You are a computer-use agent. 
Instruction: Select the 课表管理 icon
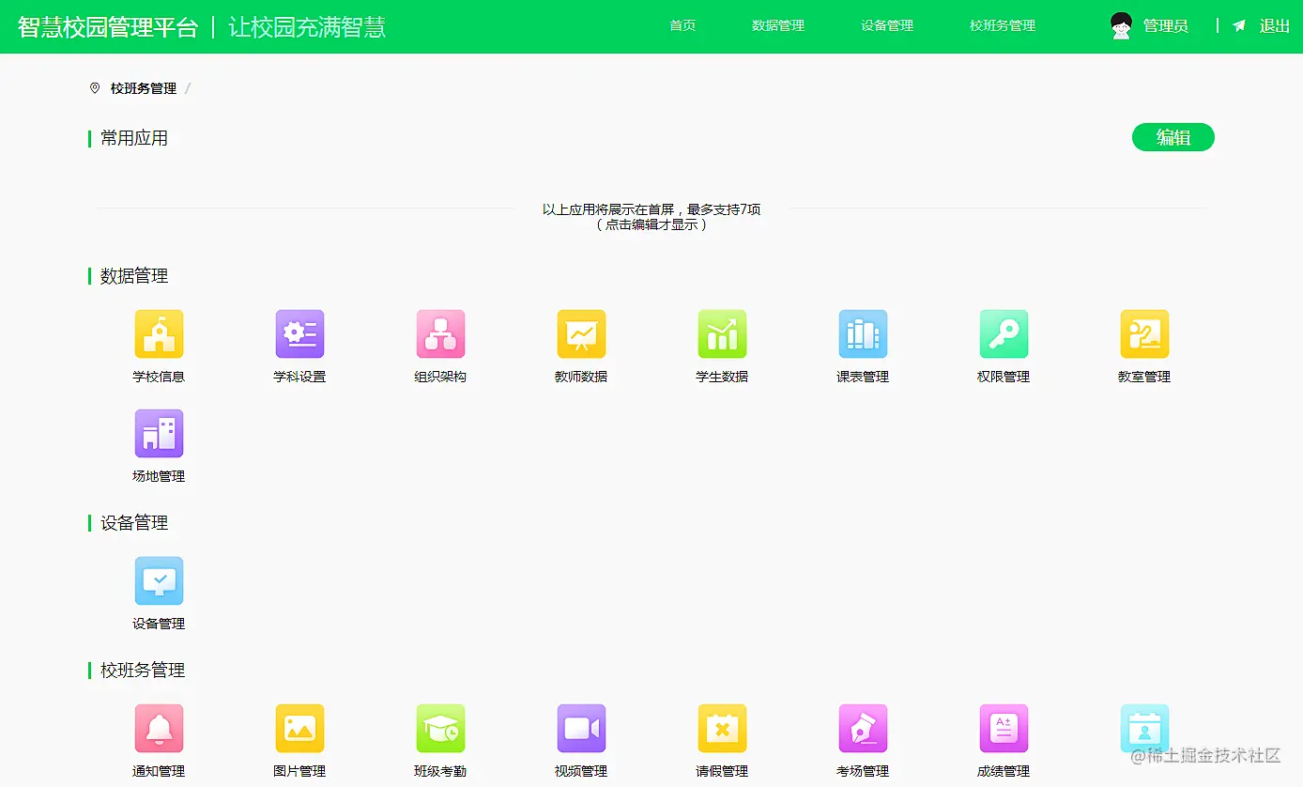click(862, 333)
